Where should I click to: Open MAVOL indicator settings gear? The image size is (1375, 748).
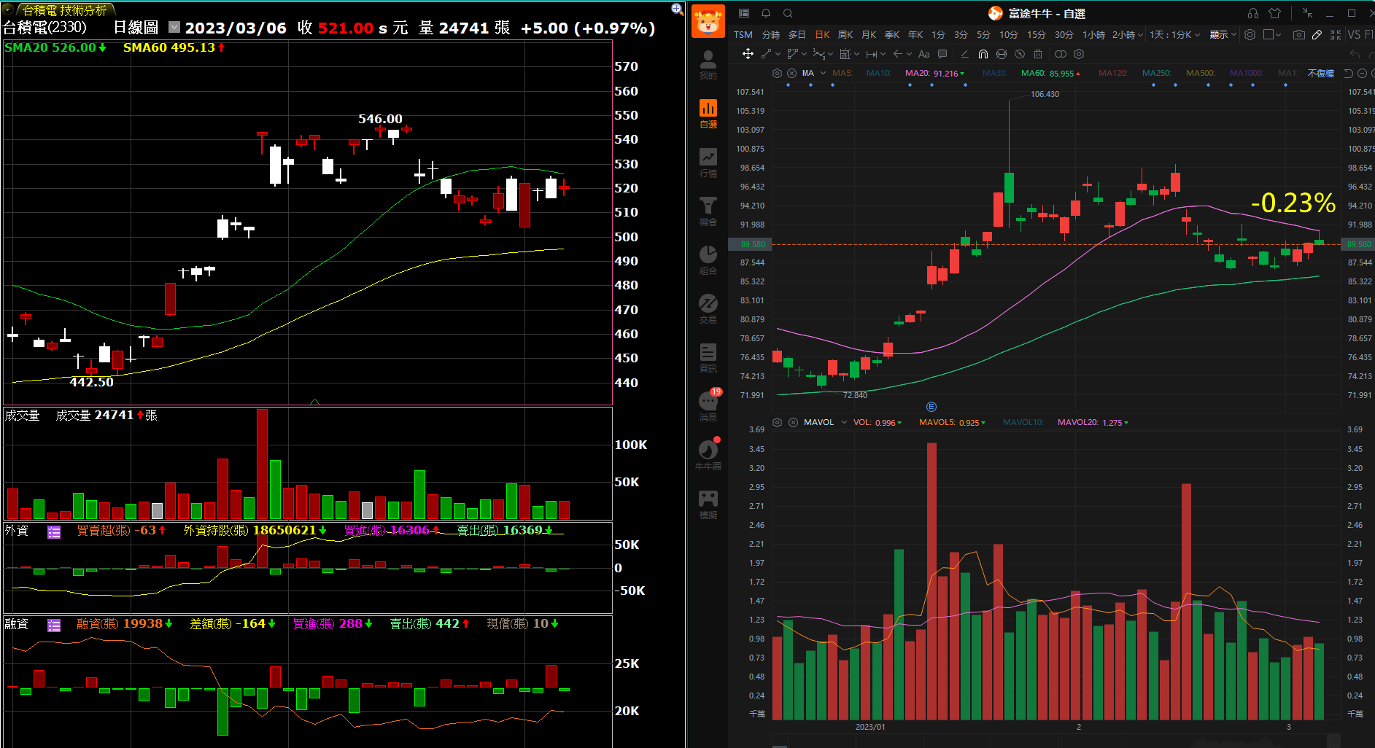click(x=777, y=422)
